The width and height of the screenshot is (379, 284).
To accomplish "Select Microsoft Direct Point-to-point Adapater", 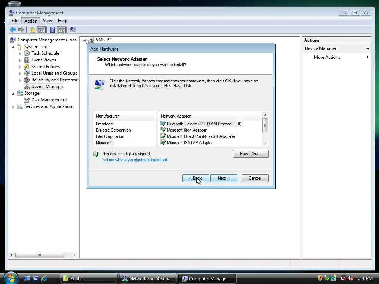I will tap(198, 136).
